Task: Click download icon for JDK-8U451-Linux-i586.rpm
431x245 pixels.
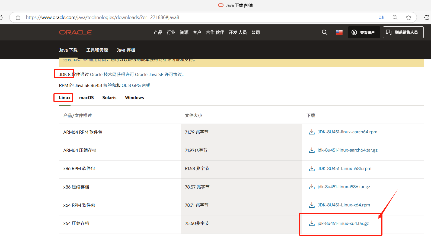Action: (312, 169)
